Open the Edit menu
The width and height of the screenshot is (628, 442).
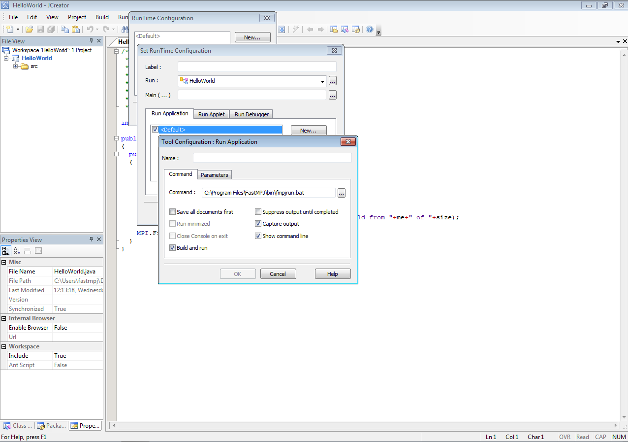(32, 17)
